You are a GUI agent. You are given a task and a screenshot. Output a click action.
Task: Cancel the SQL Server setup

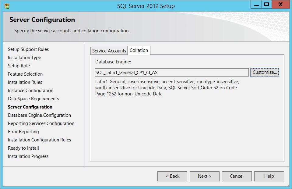[237, 176]
